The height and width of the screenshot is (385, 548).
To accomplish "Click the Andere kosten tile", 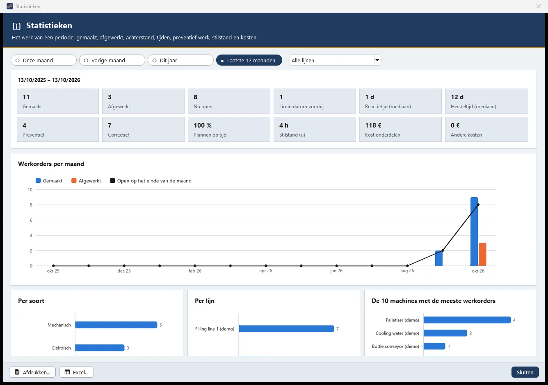I will [486, 129].
